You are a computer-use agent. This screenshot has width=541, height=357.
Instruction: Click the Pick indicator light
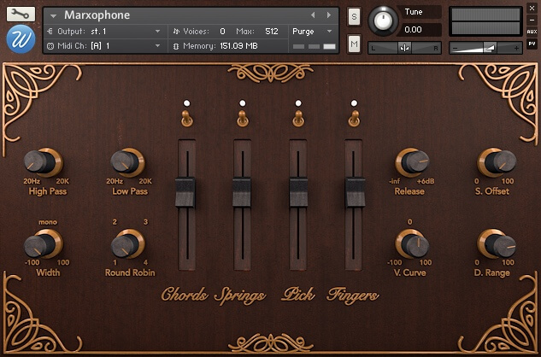[298, 103]
